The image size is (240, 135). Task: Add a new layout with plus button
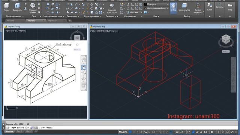36,131
